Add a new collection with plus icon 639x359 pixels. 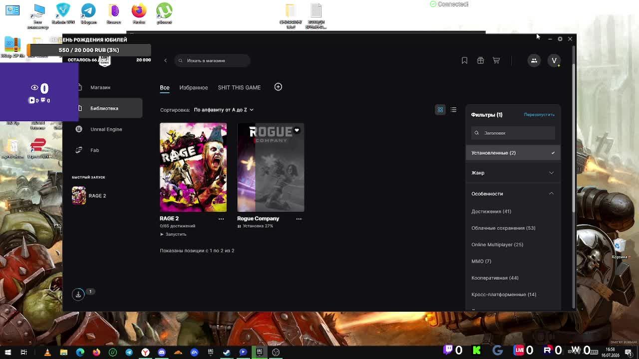coord(278,87)
